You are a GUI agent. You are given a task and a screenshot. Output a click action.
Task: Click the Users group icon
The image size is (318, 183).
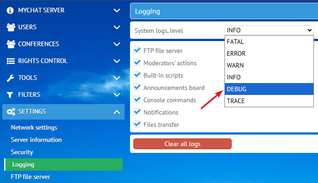[11, 27]
